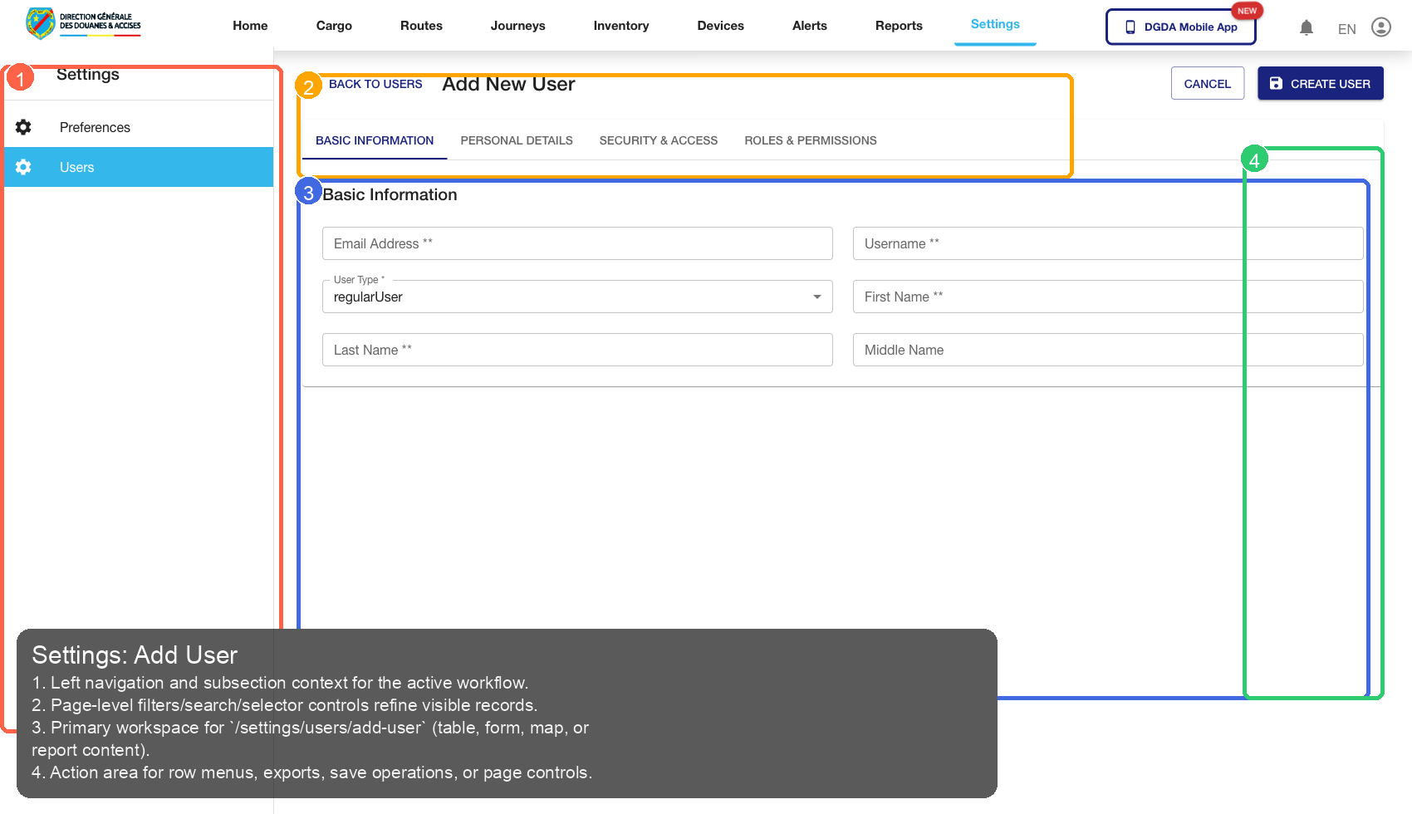Click the save icon inside Create User

point(1276,83)
